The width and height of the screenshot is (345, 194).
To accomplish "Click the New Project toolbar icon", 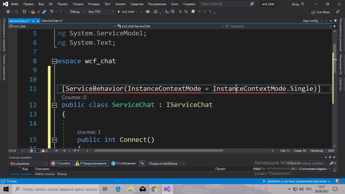I will [x=24, y=12].
